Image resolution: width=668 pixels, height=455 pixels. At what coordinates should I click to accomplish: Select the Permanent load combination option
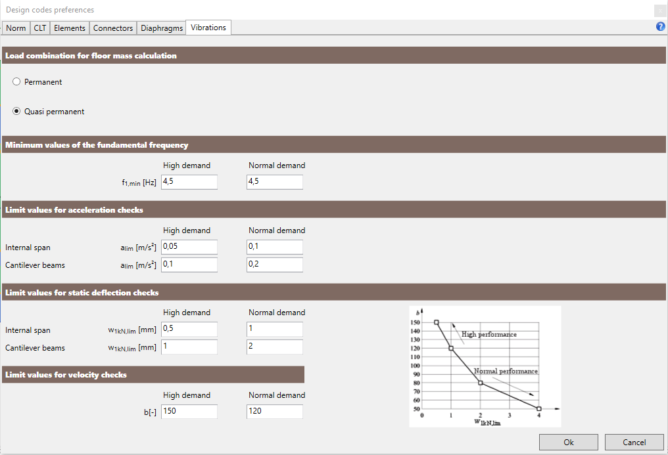coord(37,81)
